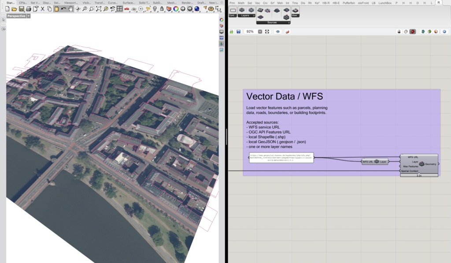Click the Geometry output of WFS component

(x=431, y=164)
